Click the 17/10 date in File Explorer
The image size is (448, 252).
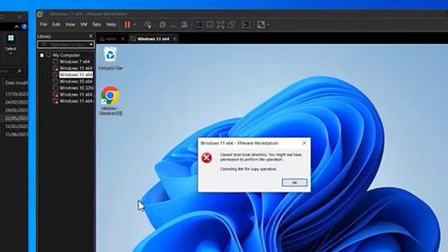(x=16, y=94)
